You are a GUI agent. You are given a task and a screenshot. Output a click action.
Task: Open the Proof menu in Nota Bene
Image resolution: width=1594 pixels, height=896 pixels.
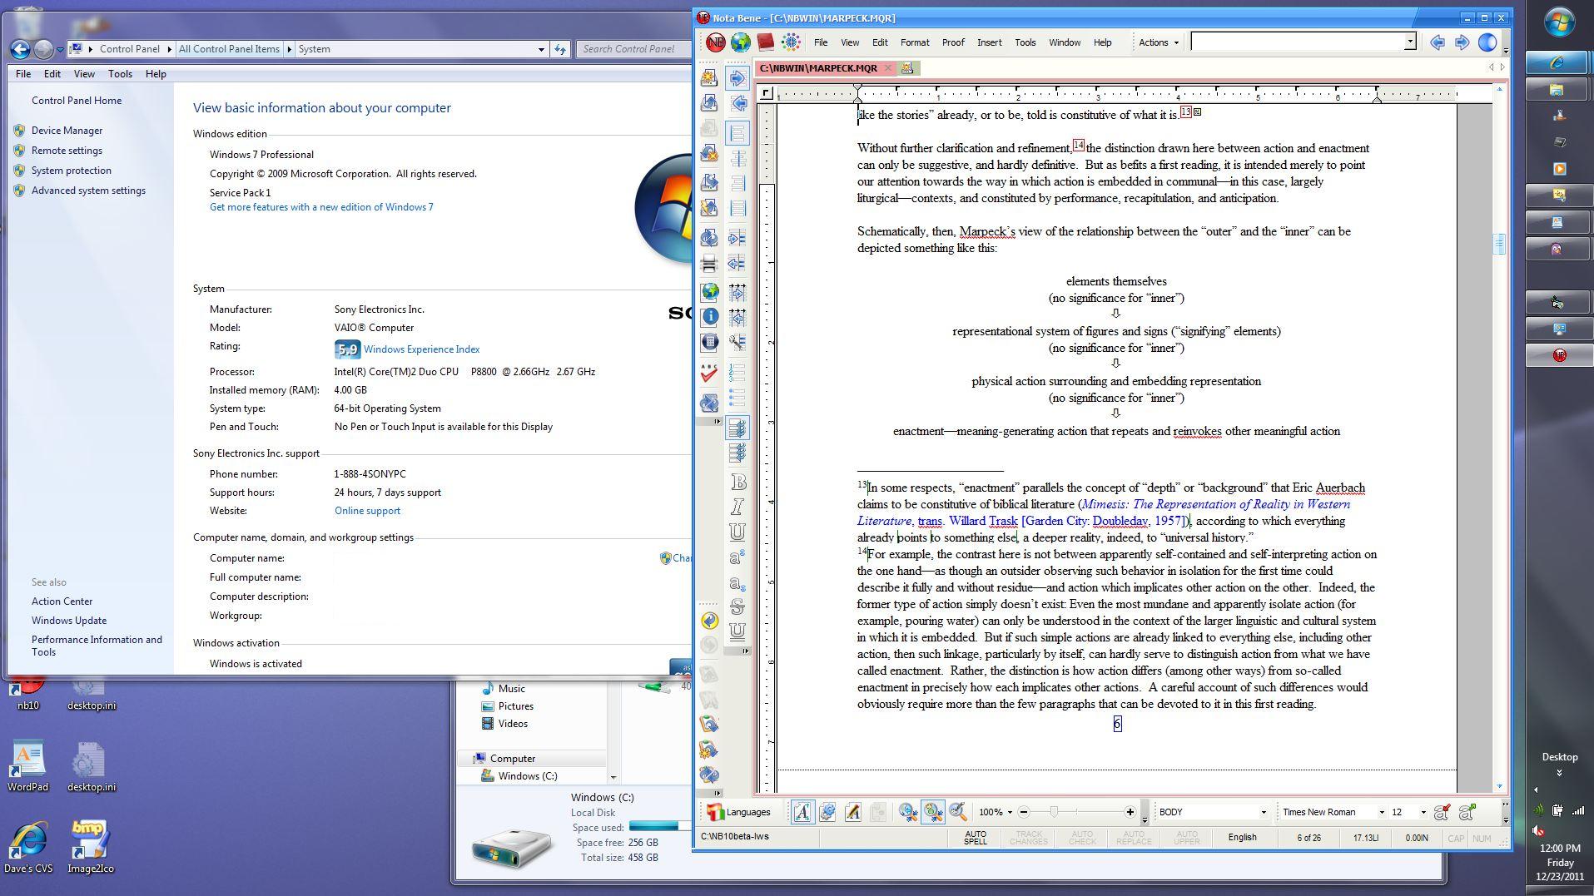click(x=953, y=42)
